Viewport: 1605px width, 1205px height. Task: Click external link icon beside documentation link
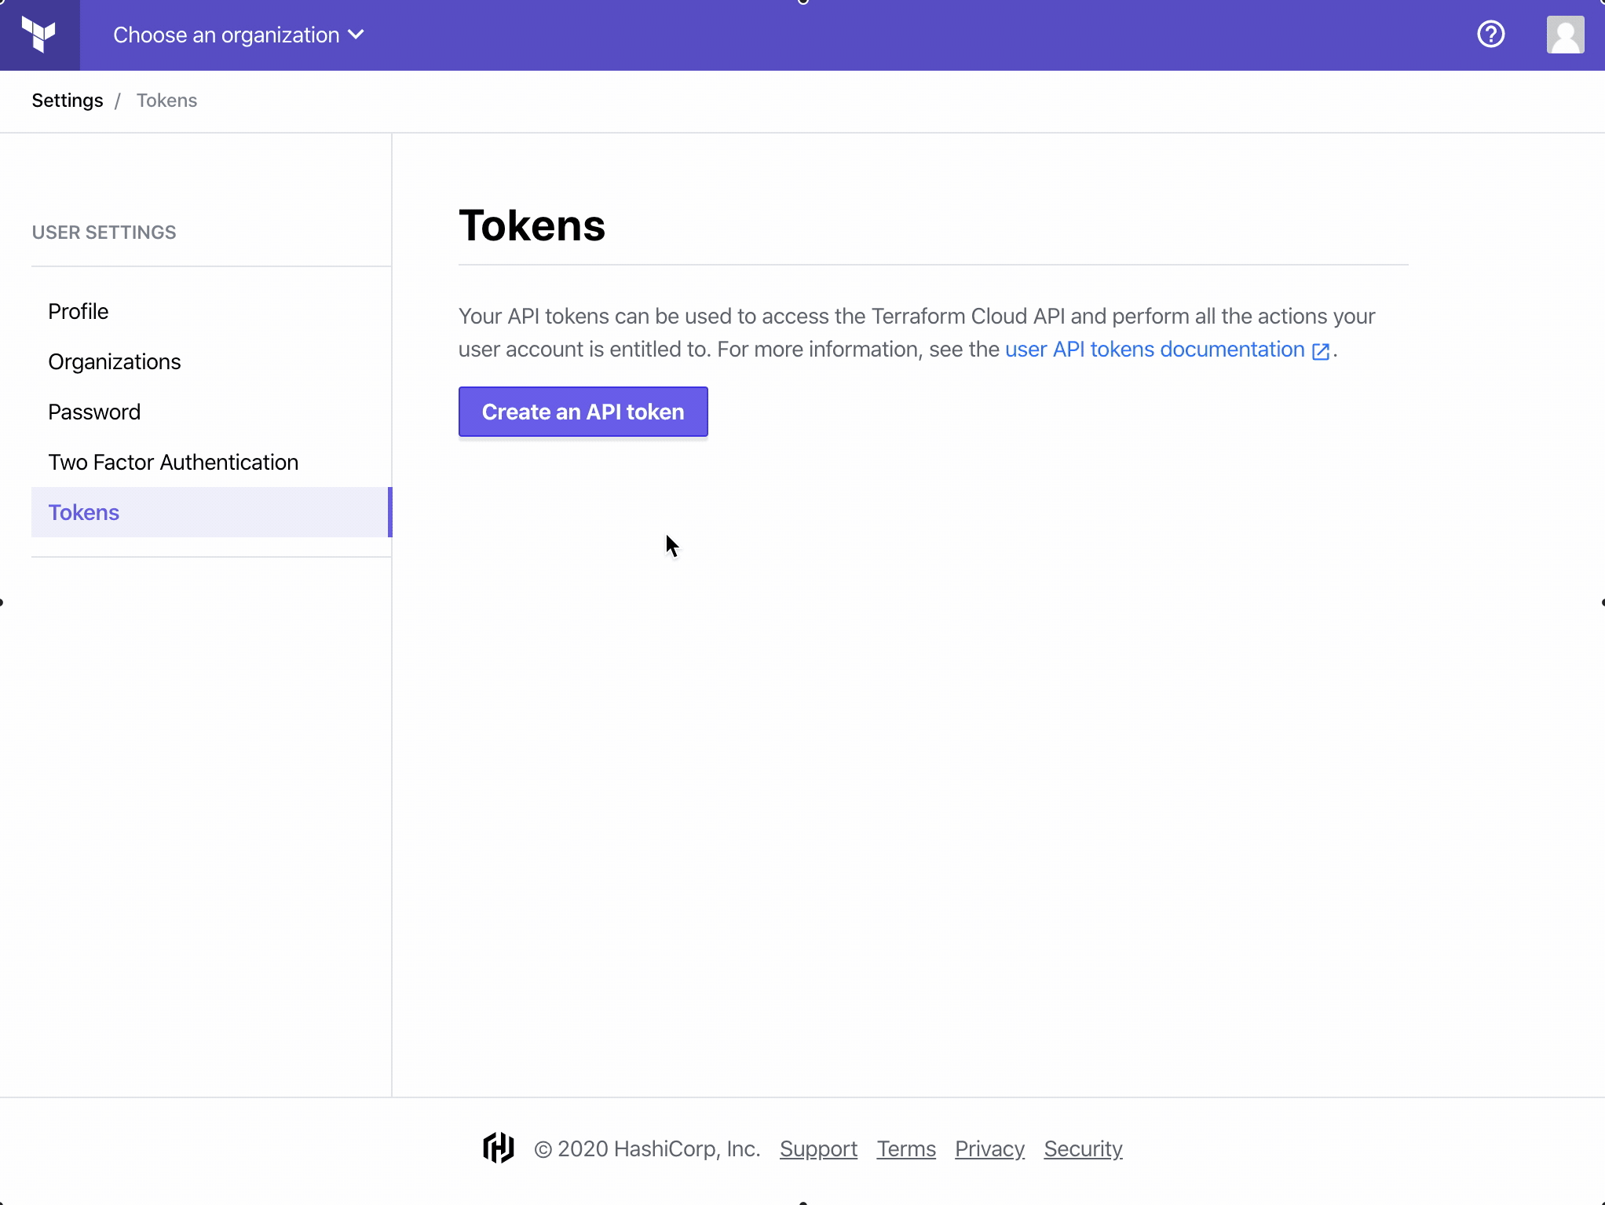pos(1321,351)
